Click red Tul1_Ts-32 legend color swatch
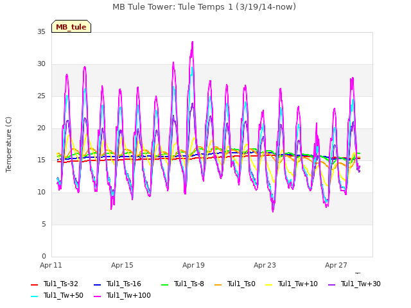This screenshot has height=308, width=411. click(x=34, y=284)
